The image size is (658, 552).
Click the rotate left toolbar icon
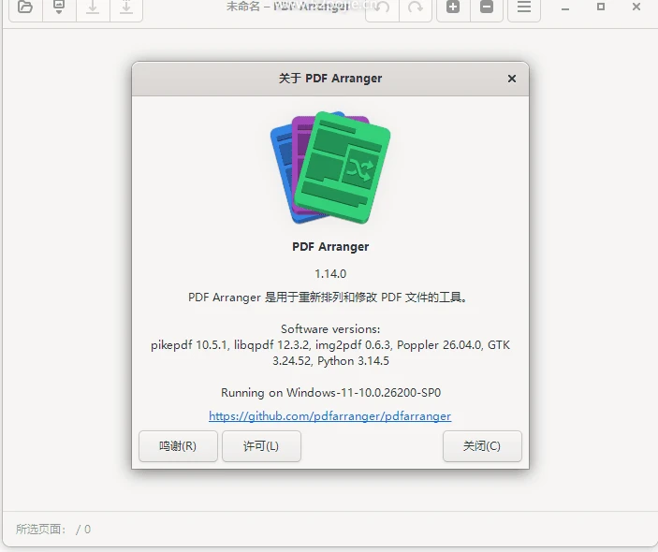[382, 7]
